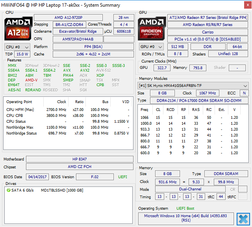Image resolution: width=252 pixels, height=227 pixels.
Task: Click the Northbridge Max row
Action: pos(68,127)
